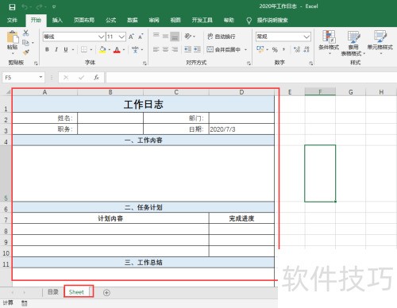Add a new sheet with plus icon
This screenshot has height=308, width=397.
click(x=106, y=292)
